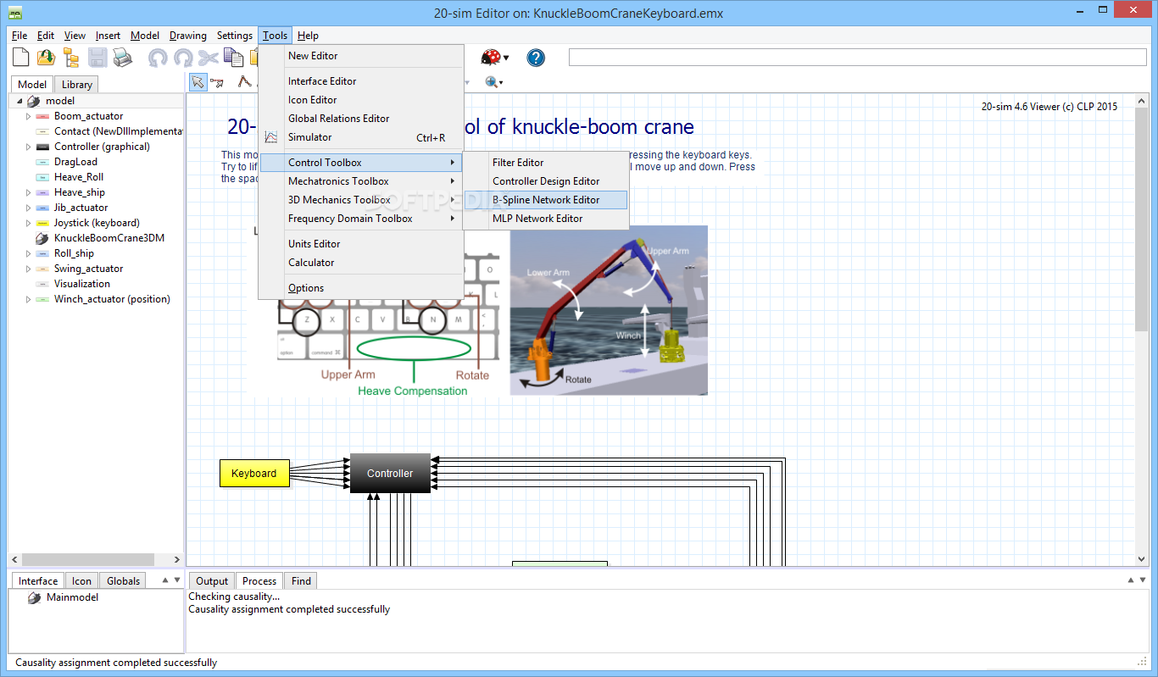
Task: Switch to the Icon tab
Action: pyautogui.click(x=81, y=581)
